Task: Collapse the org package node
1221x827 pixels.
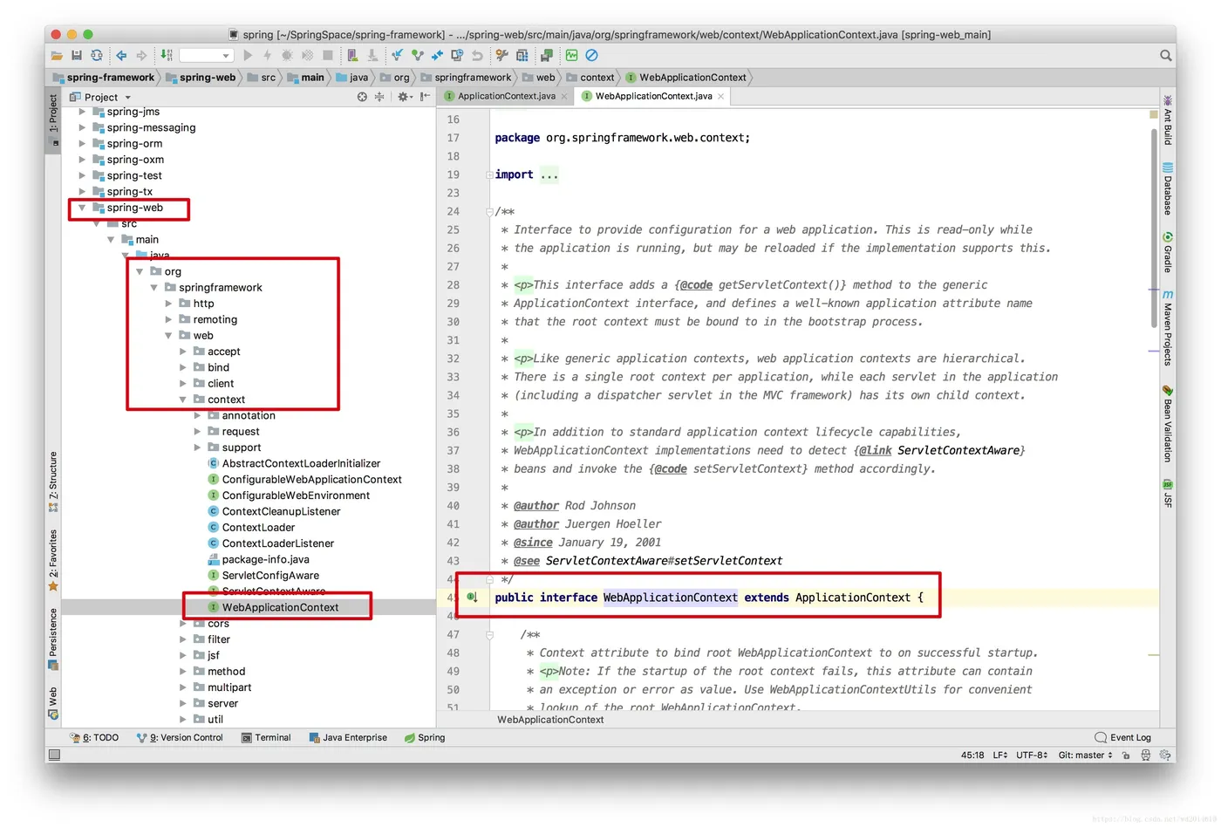Action: click(x=140, y=271)
